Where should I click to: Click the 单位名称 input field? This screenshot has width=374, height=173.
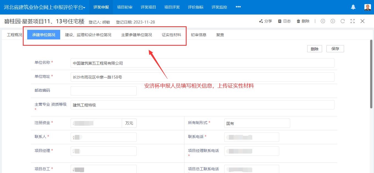coord(202,63)
